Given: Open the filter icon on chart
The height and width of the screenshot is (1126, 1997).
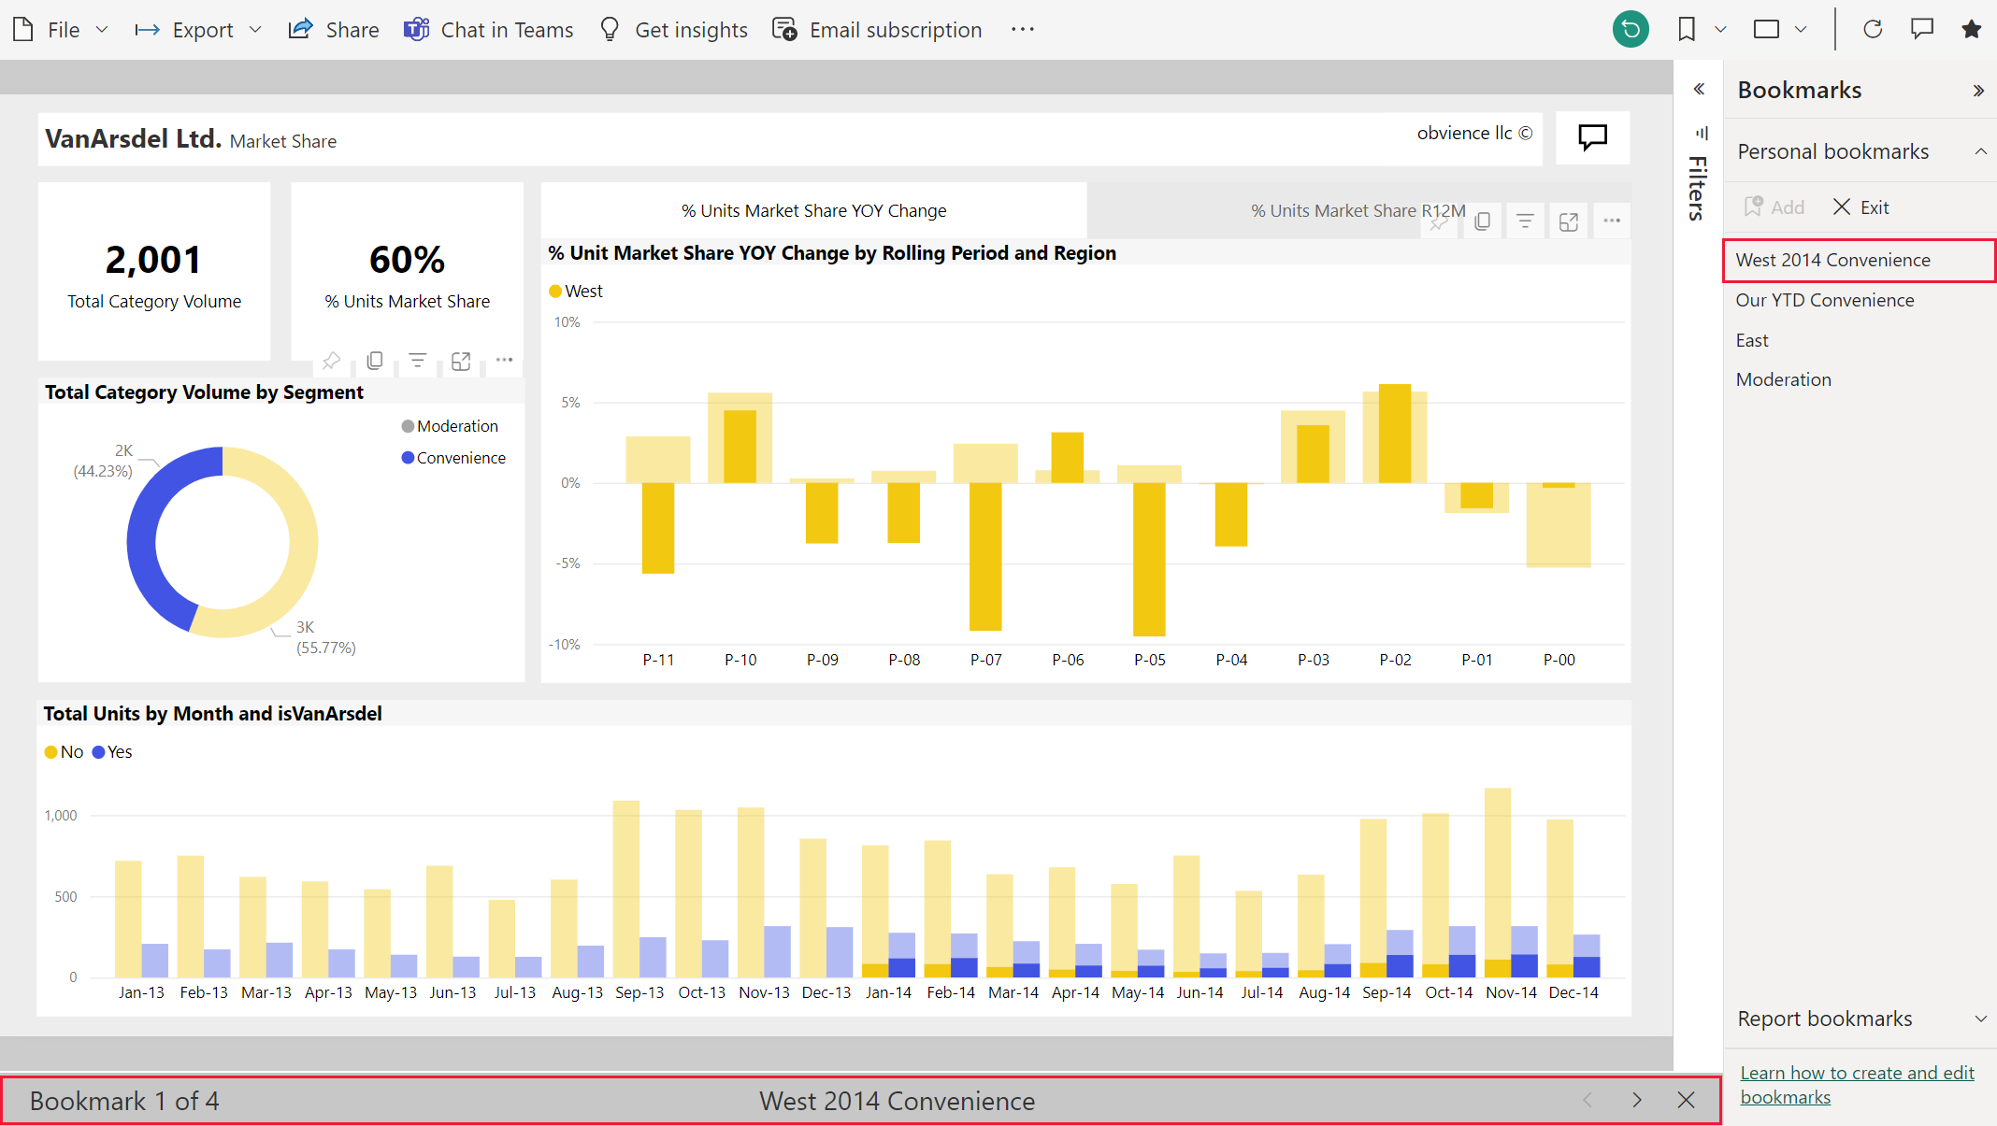Looking at the screenshot, I should pyautogui.click(x=1525, y=222).
